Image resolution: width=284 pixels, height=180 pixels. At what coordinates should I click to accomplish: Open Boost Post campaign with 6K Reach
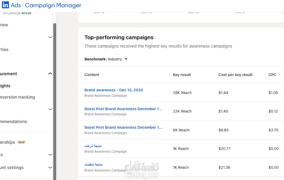(123, 127)
